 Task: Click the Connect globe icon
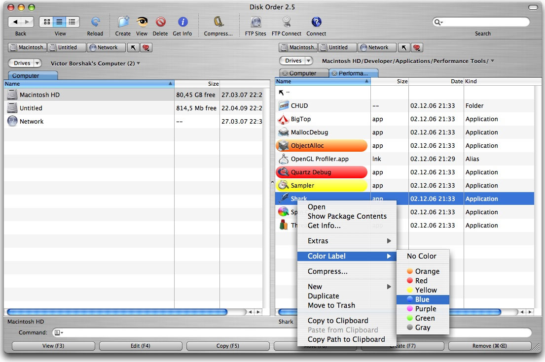click(316, 22)
